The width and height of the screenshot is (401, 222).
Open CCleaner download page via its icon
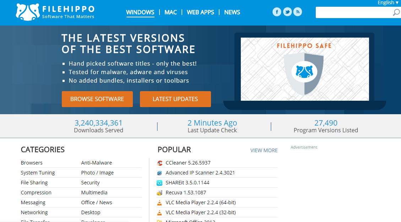[160, 163]
